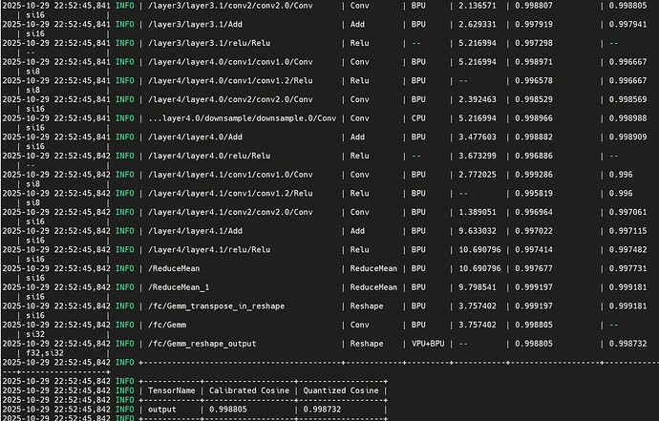The width and height of the screenshot is (659, 421).
Task: Select the threshold value 2.136571
Action: 478,6
